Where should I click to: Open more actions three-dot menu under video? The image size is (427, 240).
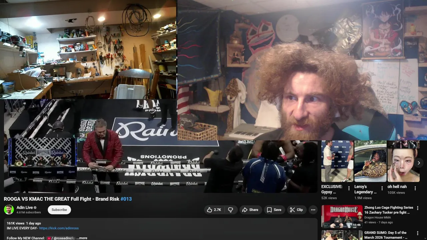click(313, 210)
